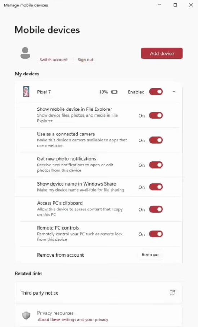Open About these settings and your privacy
The width and height of the screenshot is (198, 327).
pyautogui.click(x=73, y=319)
